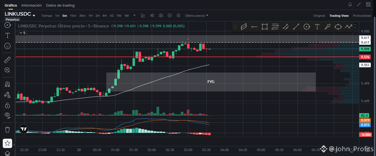Select the forecast path arrow tool
The height and width of the screenshot is (156, 376).
coord(349,27)
